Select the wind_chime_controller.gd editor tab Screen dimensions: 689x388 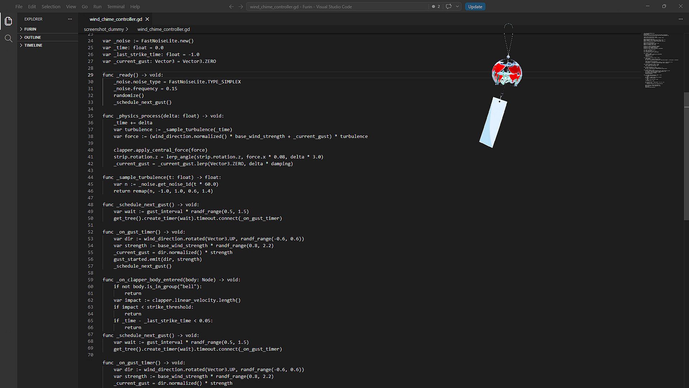tap(116, 19)
